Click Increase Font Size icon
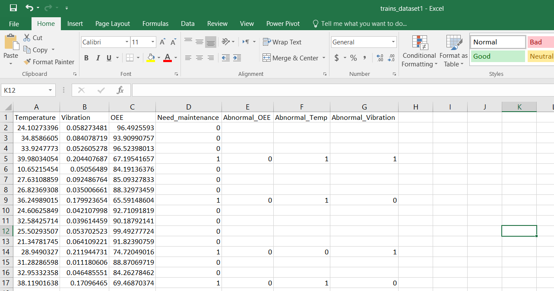This screenshot has width=554, height=291. [162, 42]
